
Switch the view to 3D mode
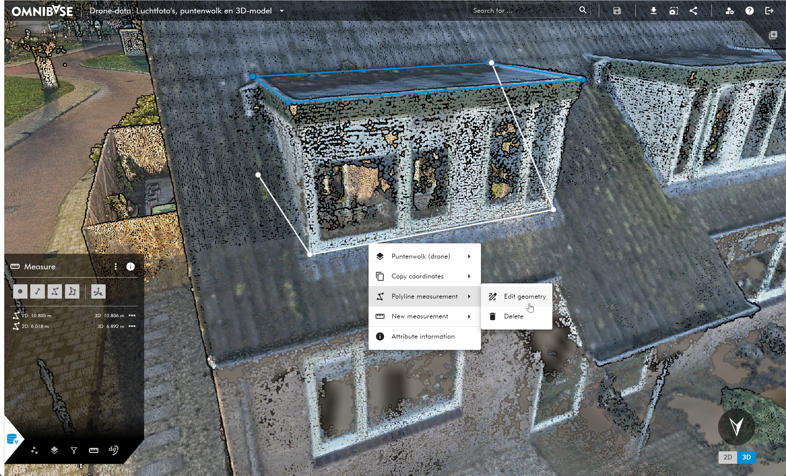click(x=746, y=457)
